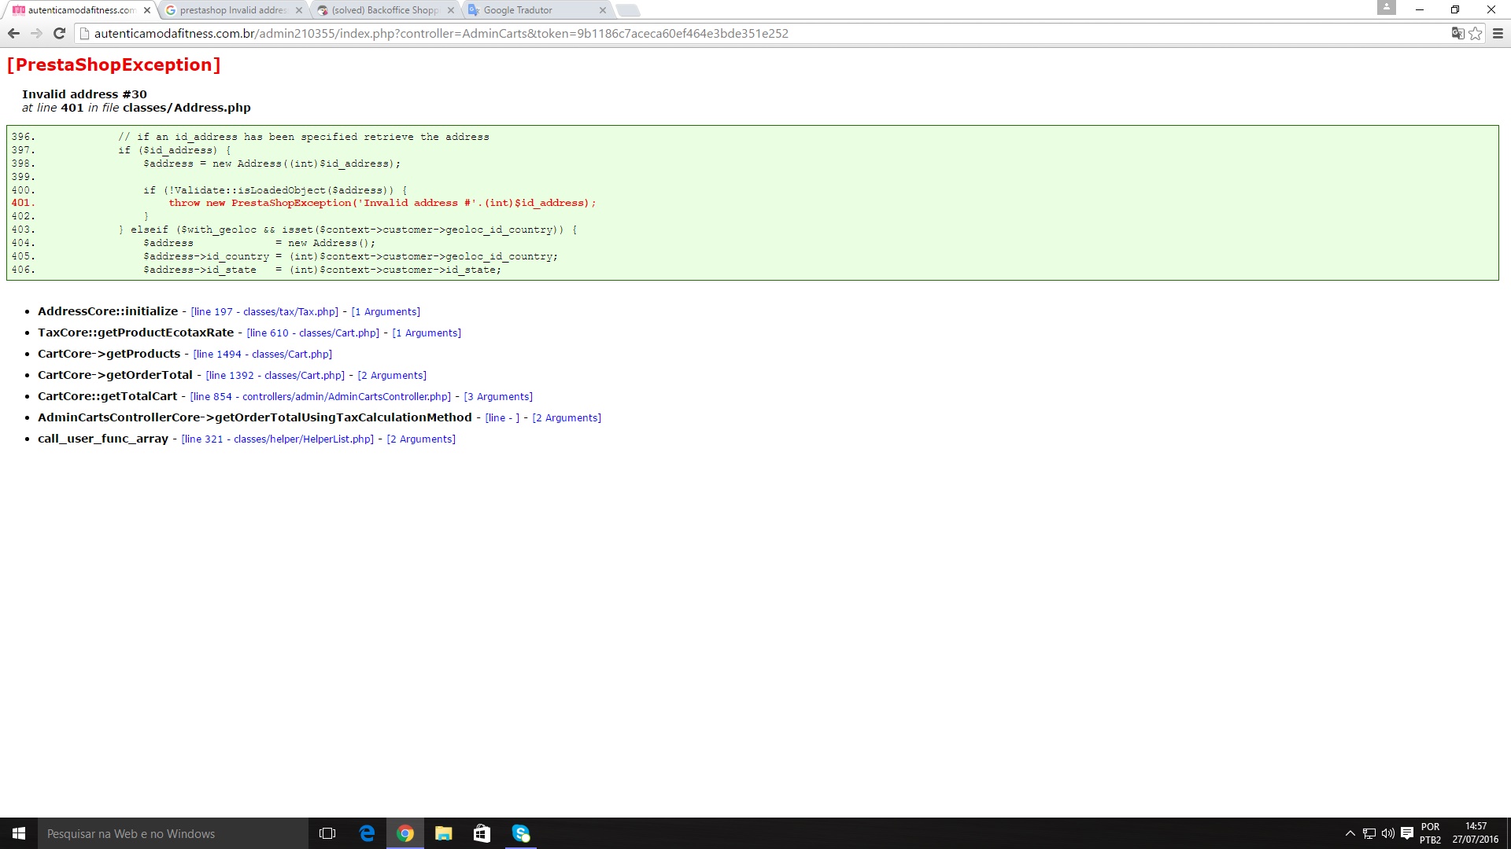Open line 197 classes/tax/Tax.php link
Image resolution: width=1511 pixels, height=849 pixels.
tap(264, 312)
